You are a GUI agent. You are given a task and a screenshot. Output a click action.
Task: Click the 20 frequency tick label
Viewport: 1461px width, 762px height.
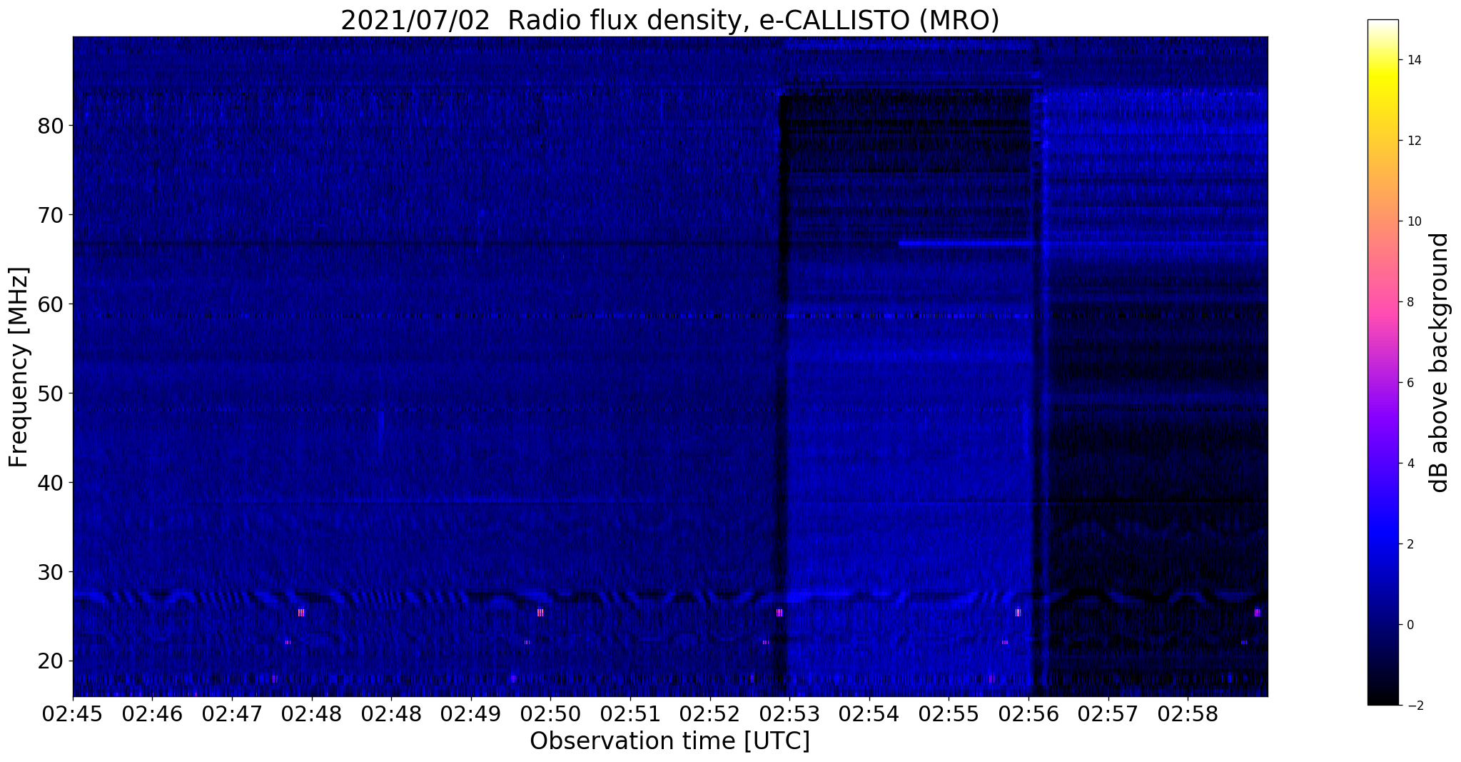[x=51, y=661]
